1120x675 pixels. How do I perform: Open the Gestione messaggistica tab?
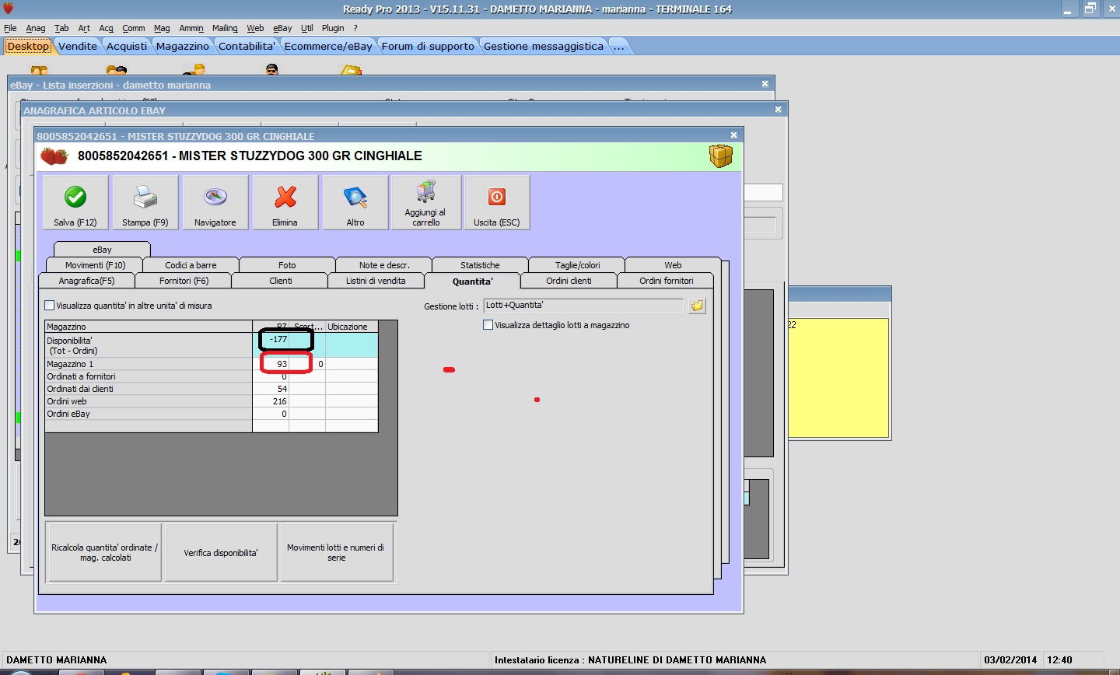pos(544,46)
